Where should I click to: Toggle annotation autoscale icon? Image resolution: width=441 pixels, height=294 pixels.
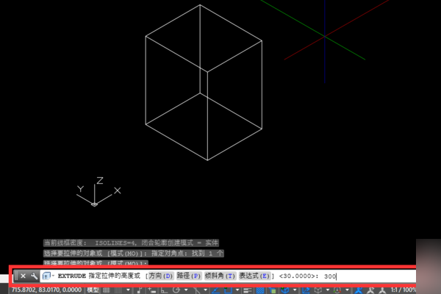[370, 290]
